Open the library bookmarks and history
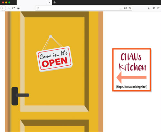This screenshot has width=161, height=132. point(154,8)
